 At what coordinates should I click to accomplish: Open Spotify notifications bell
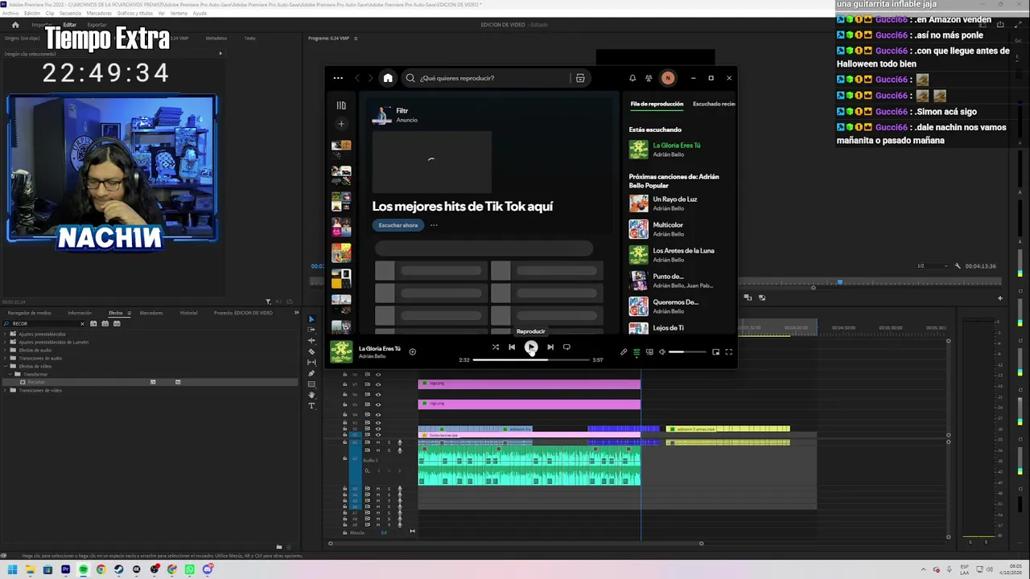click(632, 78)
